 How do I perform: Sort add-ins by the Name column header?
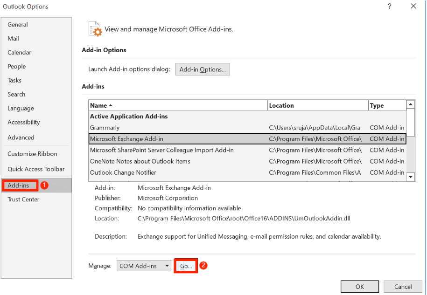coord(178,105)
